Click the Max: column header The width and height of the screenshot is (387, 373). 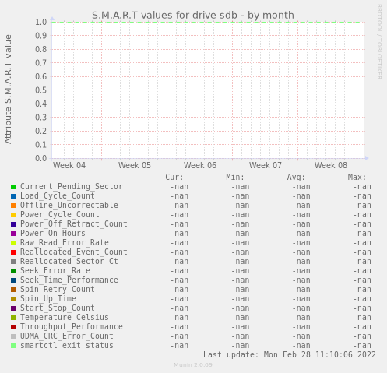[x=357, y=178]
